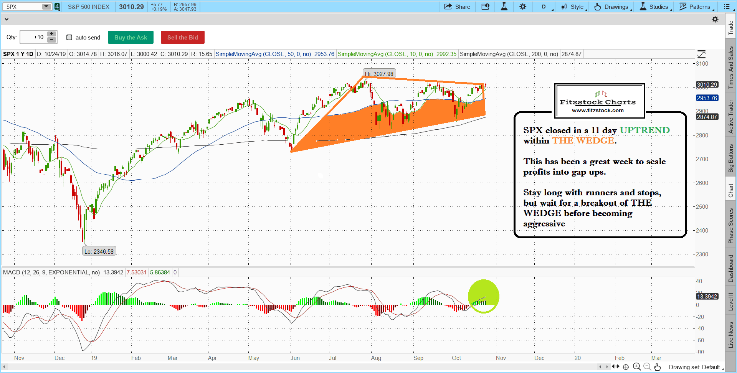Select the pointer hand drawing tool
Image resolution: width=737 pixels, height=373 pixels.
coord(658,367)
